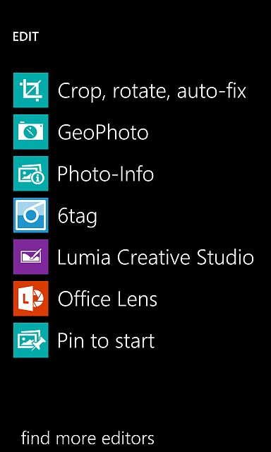Tap the word "Studio" in Lumia entry
Viewport: 271px width, 452px height.
tap(225, 257)
